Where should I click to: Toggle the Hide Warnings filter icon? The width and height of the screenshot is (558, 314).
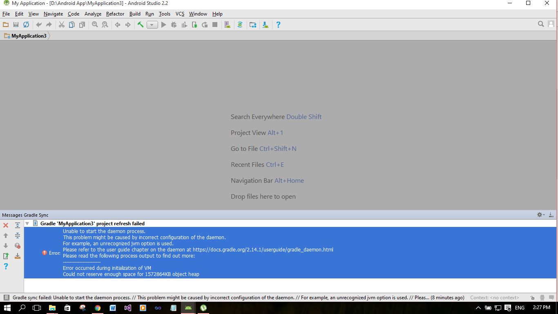click(x=18, y=246)
